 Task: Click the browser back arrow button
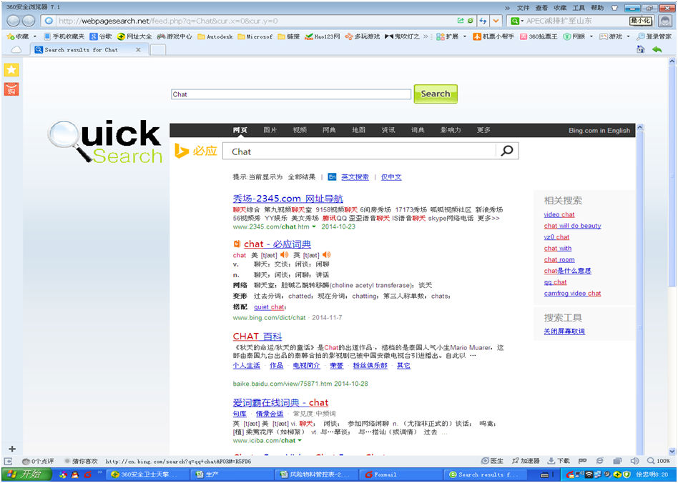click(14, 21)
